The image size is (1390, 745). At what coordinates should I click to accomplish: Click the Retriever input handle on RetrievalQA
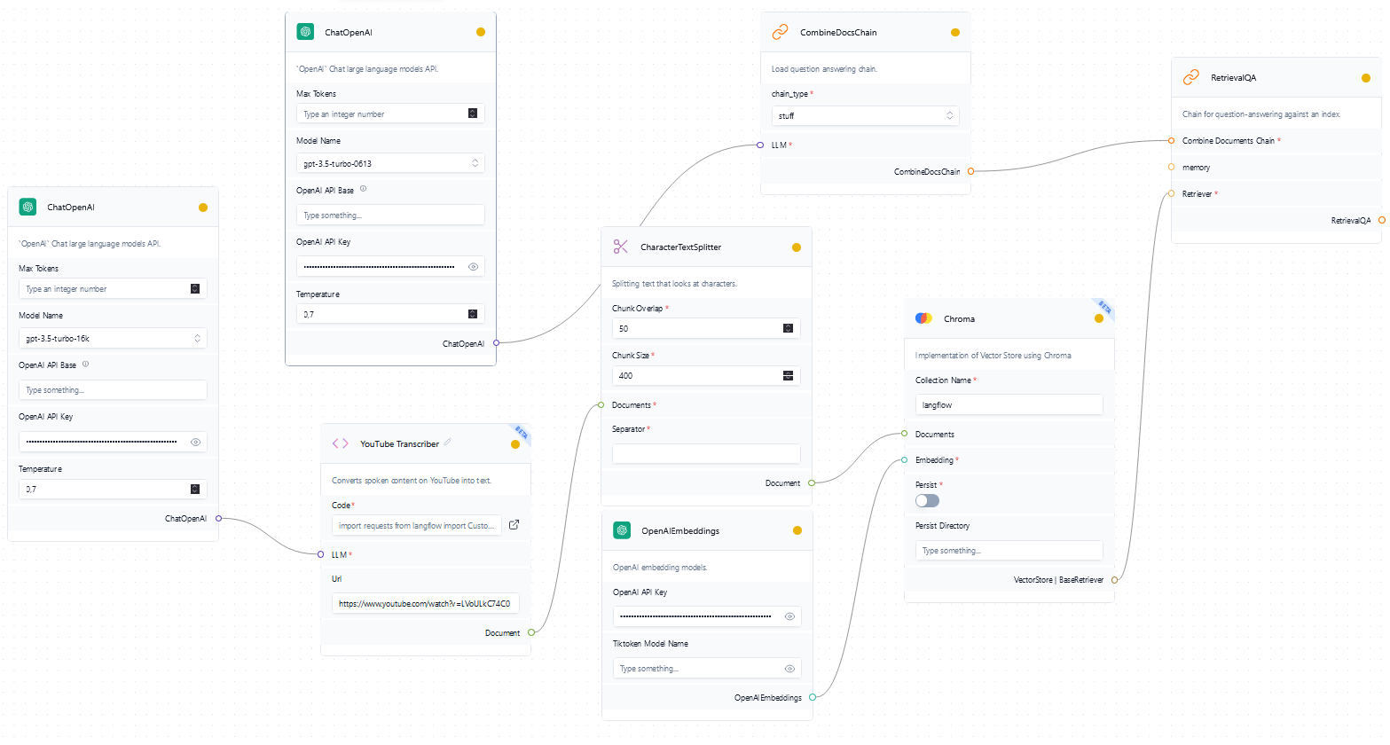(x=1171, y=193)
